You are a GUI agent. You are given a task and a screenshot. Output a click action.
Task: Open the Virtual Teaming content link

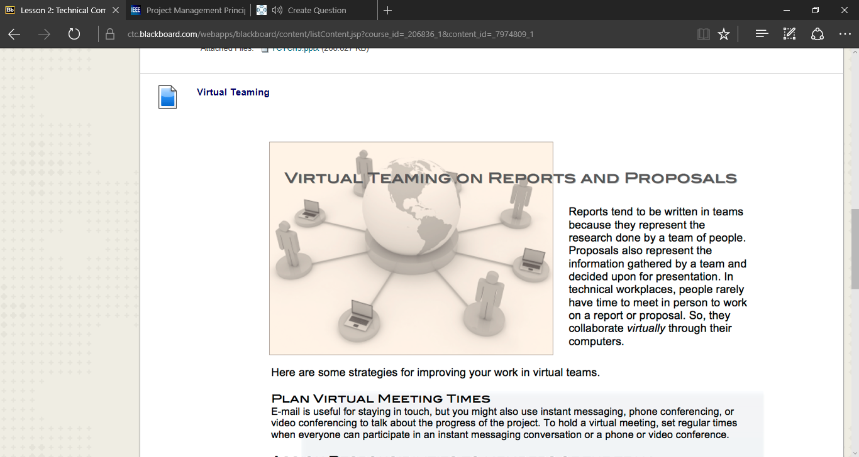coord(233,92)
